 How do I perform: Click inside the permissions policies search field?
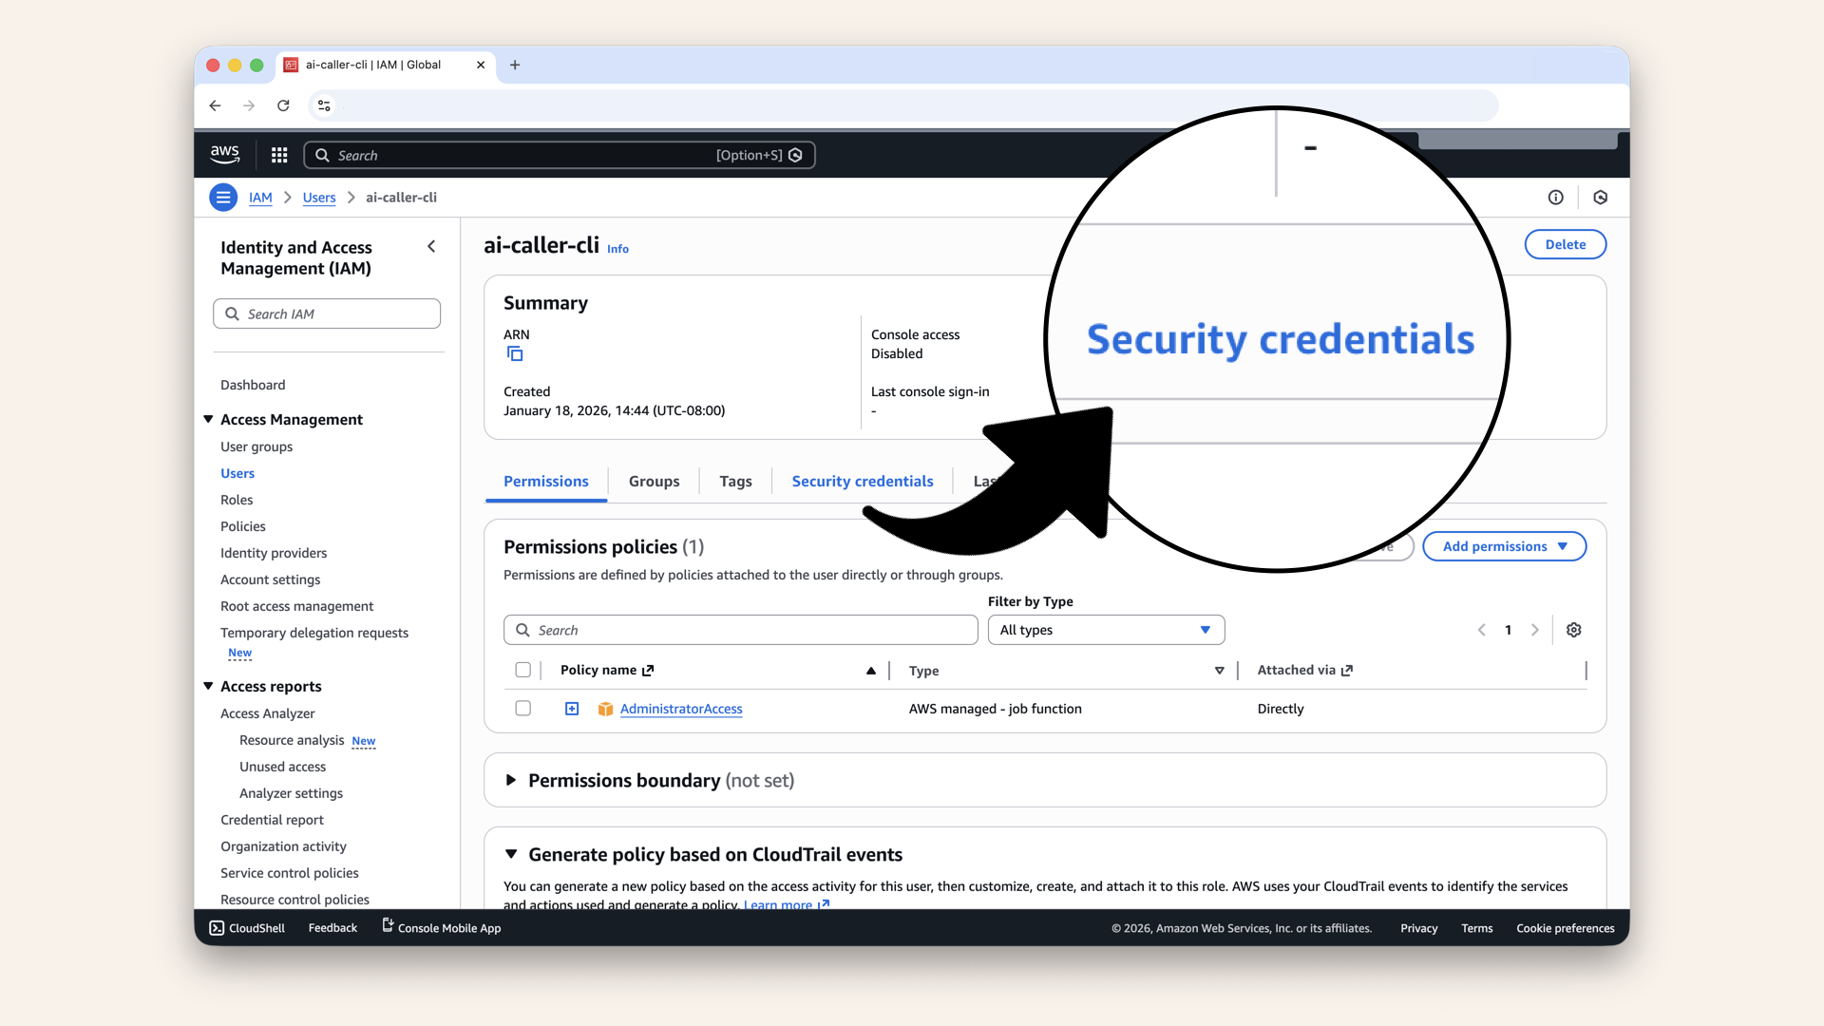(x=741, y=630)
